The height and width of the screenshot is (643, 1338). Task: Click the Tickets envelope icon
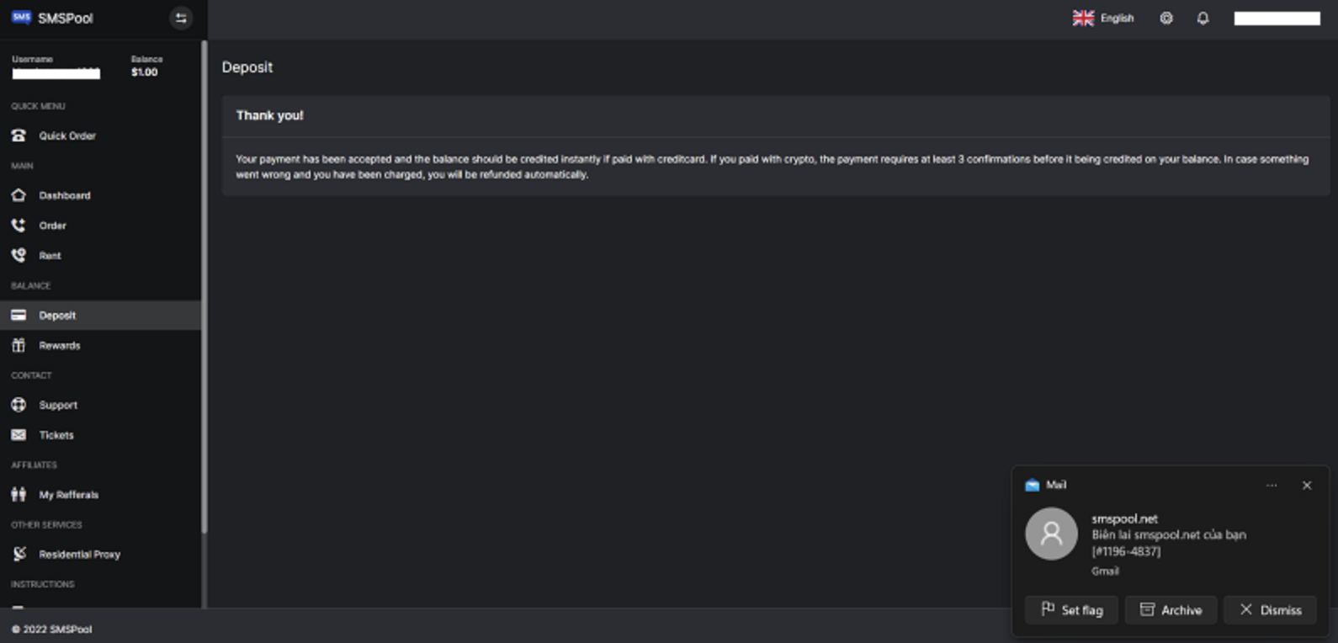pos(19,435)
